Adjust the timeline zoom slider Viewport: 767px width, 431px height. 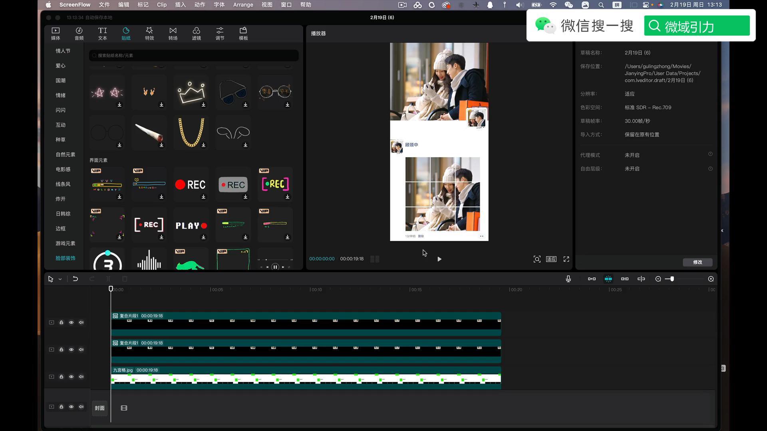click(x=672, y=279)
